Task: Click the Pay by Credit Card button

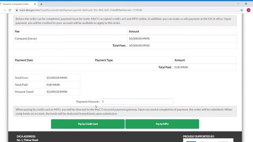Action: [x=88, y=124]
